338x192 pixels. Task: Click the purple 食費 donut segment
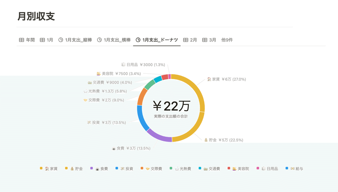click(x=158, y=136)
